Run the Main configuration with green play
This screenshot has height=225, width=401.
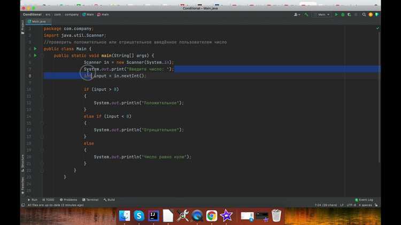point(336,14)
